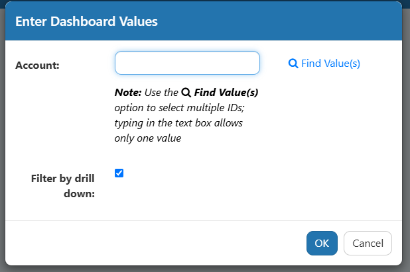
Task: Click the bold "Find Value(s)" text in the note
Action: tap(226, 93)
